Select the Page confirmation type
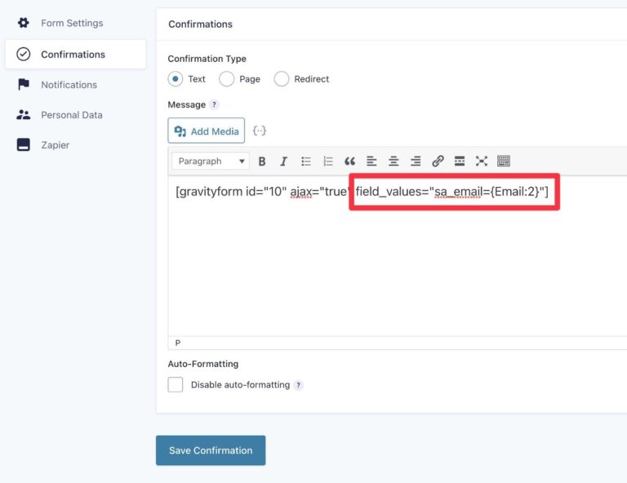The width and height of the screenshot is (627, 483). (x=227, y=79)
